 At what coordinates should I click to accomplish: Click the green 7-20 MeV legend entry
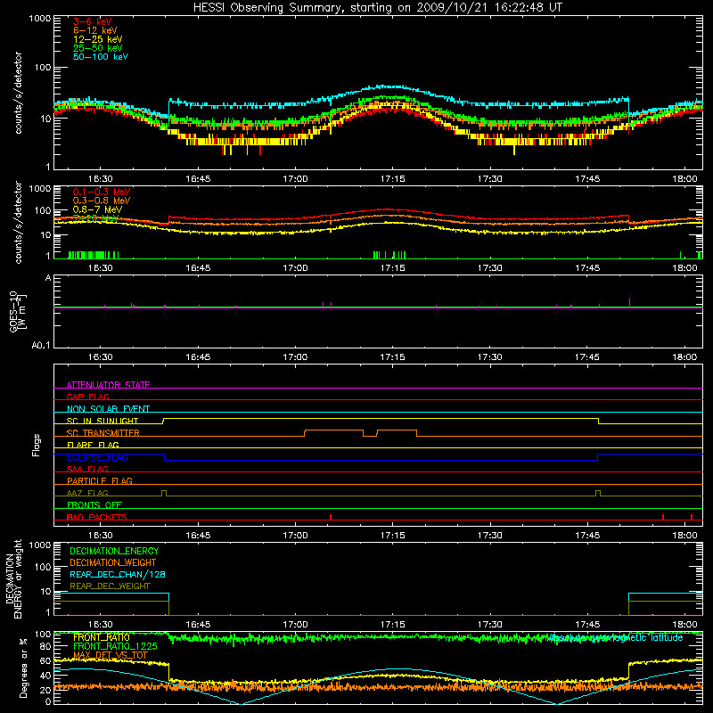click(96, 218)
